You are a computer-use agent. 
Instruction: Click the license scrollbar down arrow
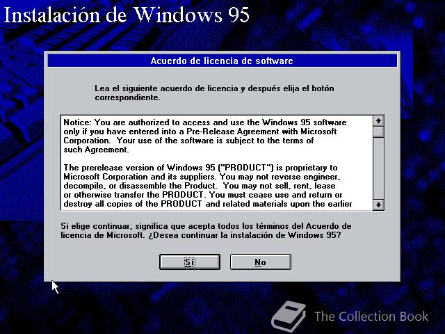(378, 205)
